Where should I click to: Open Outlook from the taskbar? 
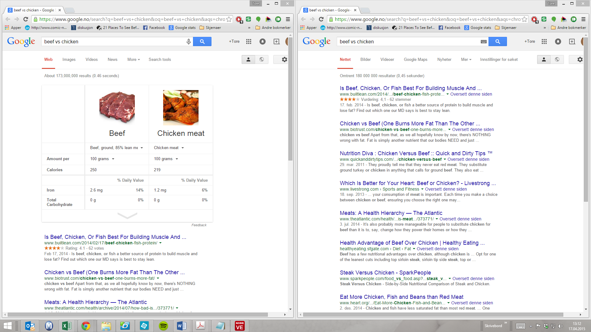(30, 326)
